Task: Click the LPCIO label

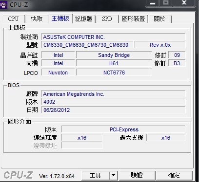Action: [31, 73]
